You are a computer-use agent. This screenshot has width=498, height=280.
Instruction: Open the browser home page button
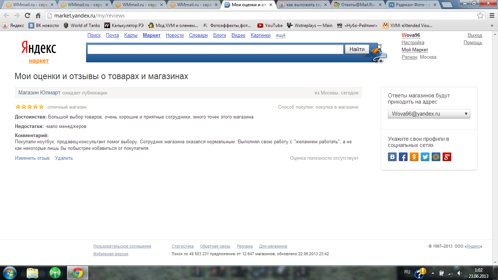pos(38,16)
